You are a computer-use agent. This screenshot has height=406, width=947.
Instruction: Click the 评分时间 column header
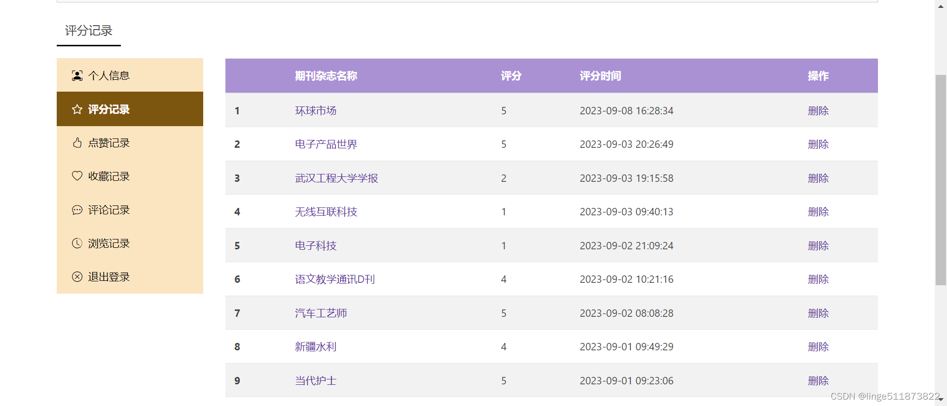click(x=600, y=76)
